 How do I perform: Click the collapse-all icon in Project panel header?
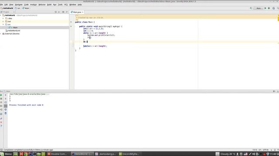point(59,12)
